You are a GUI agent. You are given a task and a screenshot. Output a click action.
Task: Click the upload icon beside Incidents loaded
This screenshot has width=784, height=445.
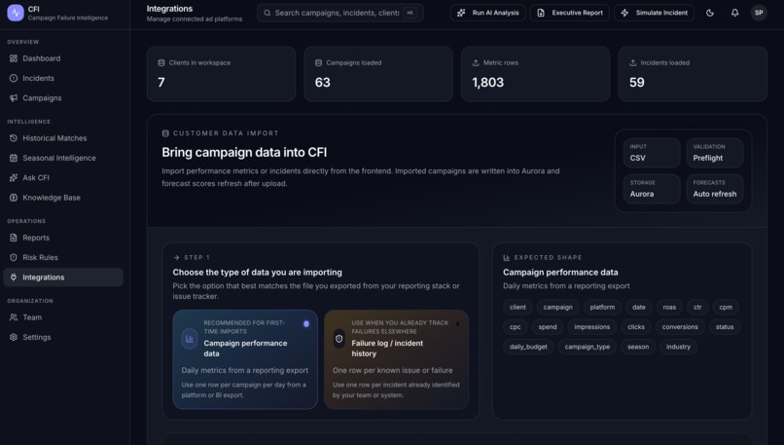[633, 63]
